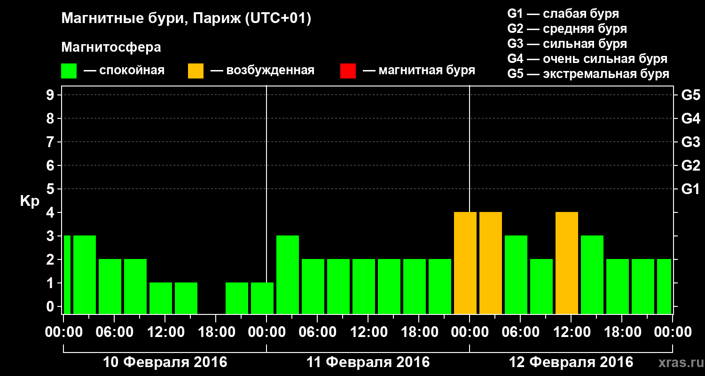Click the Kp 2 bar after 06:00 on 10 February
Screen dimensions: 705x376
[135, 286]
